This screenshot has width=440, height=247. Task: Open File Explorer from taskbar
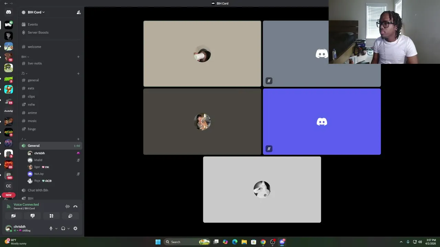click(244, 242)
